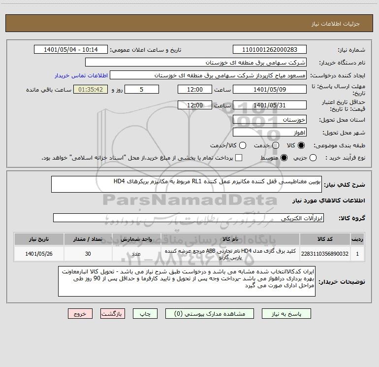The height and width of the screenshot is (367, 379).
Task: Choose the جزیی purchase type radio
Action: pos(313,158)
